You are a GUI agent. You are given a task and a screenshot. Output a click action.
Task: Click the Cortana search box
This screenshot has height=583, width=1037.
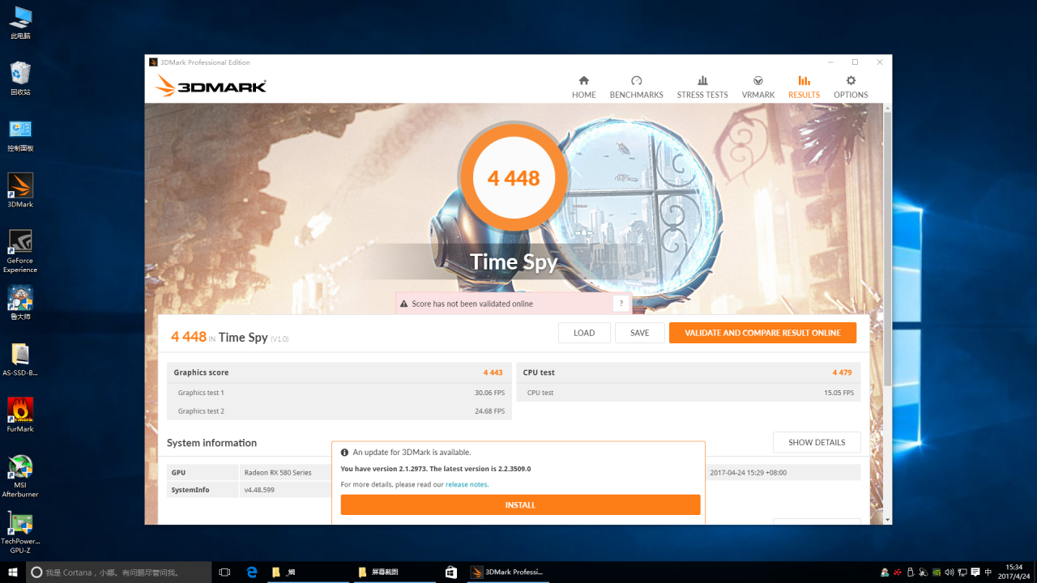117,572
